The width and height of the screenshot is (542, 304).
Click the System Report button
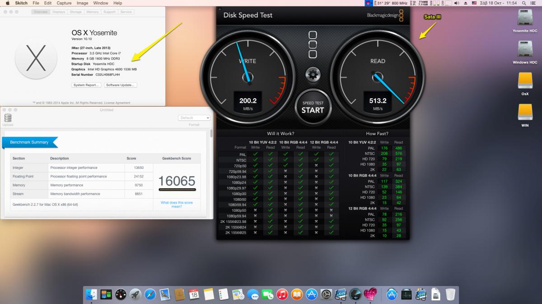[x=86, y=85]
